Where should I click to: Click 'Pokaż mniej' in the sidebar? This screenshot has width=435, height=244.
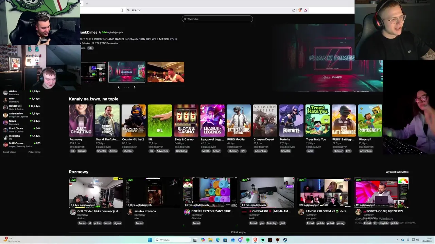click(34, 152)
